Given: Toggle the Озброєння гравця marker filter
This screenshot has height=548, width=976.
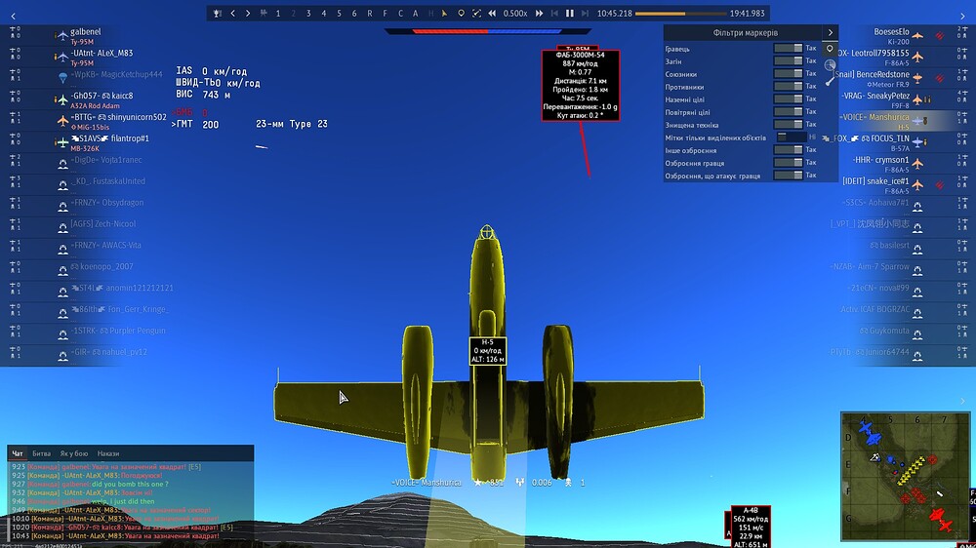Looking at the screenshot, I should point(788,163).
